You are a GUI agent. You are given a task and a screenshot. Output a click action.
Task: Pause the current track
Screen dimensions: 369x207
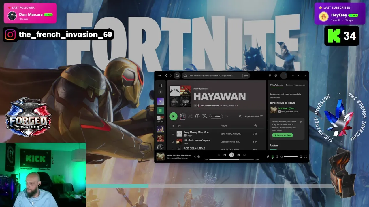[x=231, y=155]
